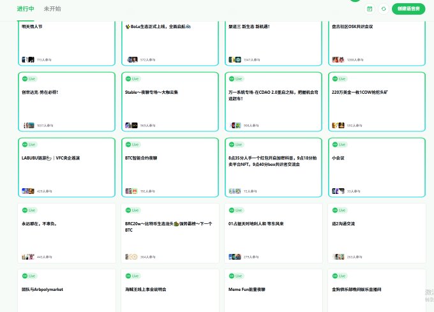Click participant avatars on 道2沟通交流 card
Screen dimensions: 434x312
(x=338, y=257)
